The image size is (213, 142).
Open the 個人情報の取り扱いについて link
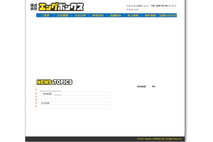click(x=164, y=6)
